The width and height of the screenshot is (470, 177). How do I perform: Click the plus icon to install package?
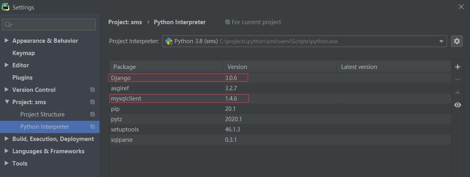[x=458, y=67]
